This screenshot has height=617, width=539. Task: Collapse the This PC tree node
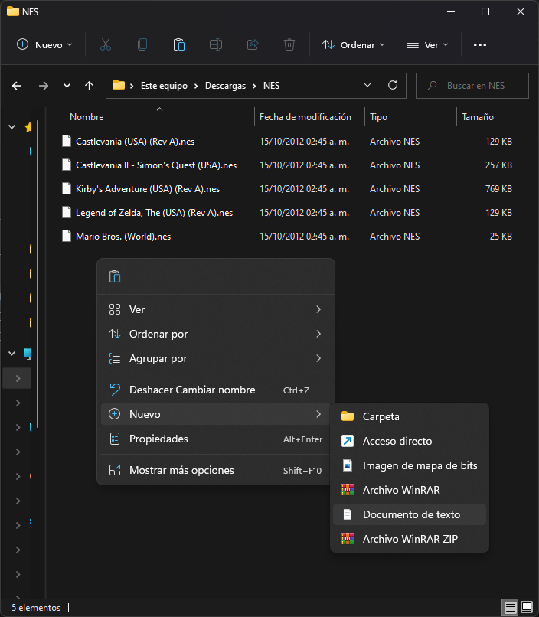(x=11, y=354)
